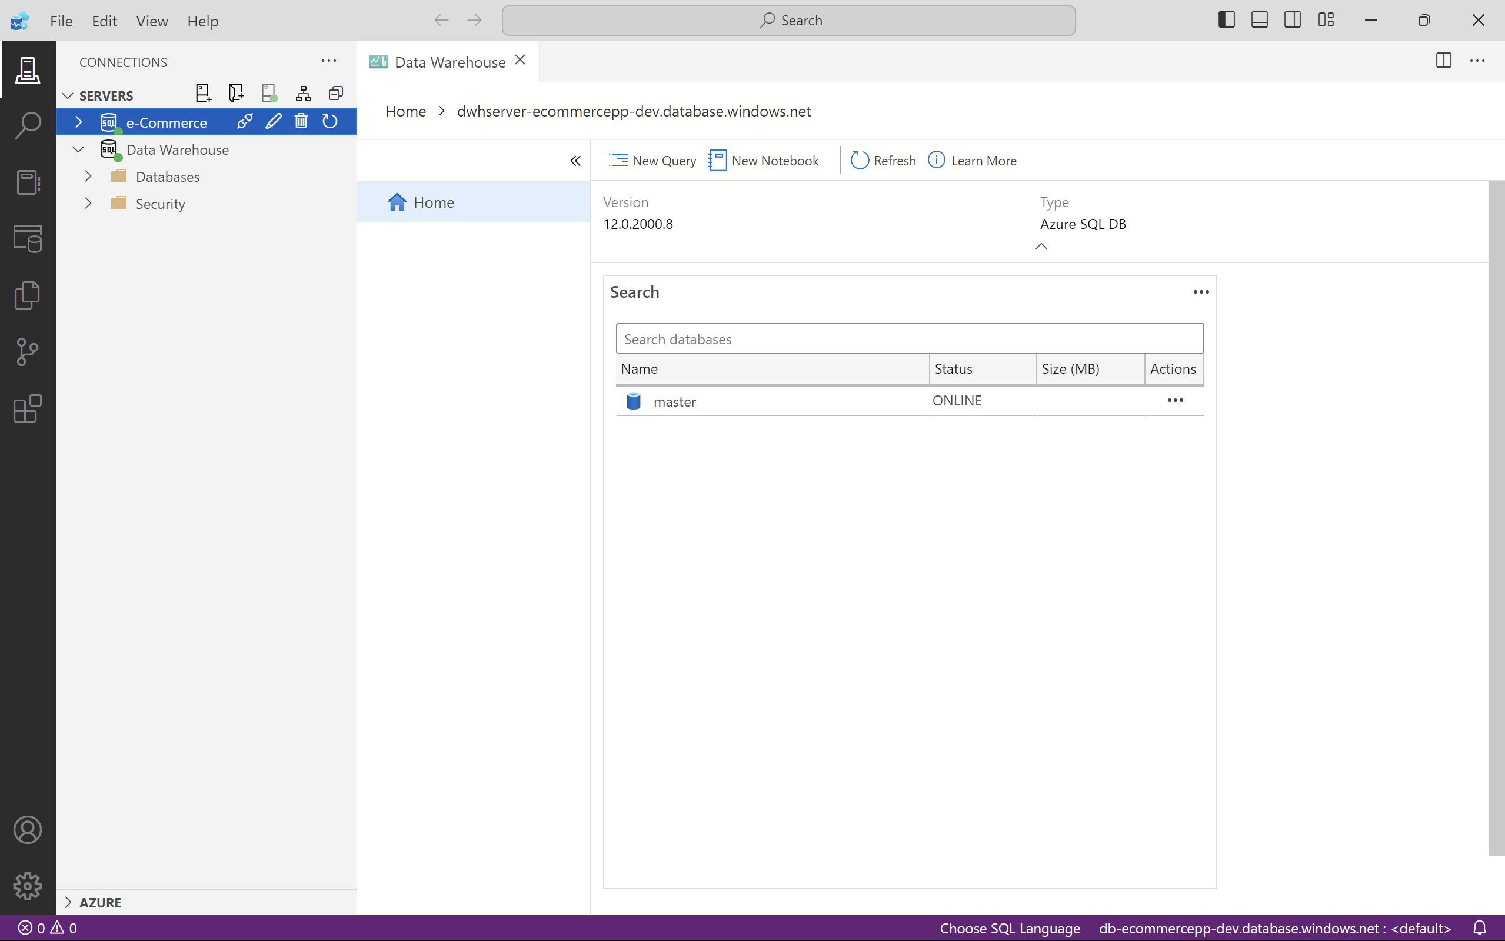This screenshot has width=1505, height=941.
Task: Open Source Control in activity bar
Action: coord(28,352)
